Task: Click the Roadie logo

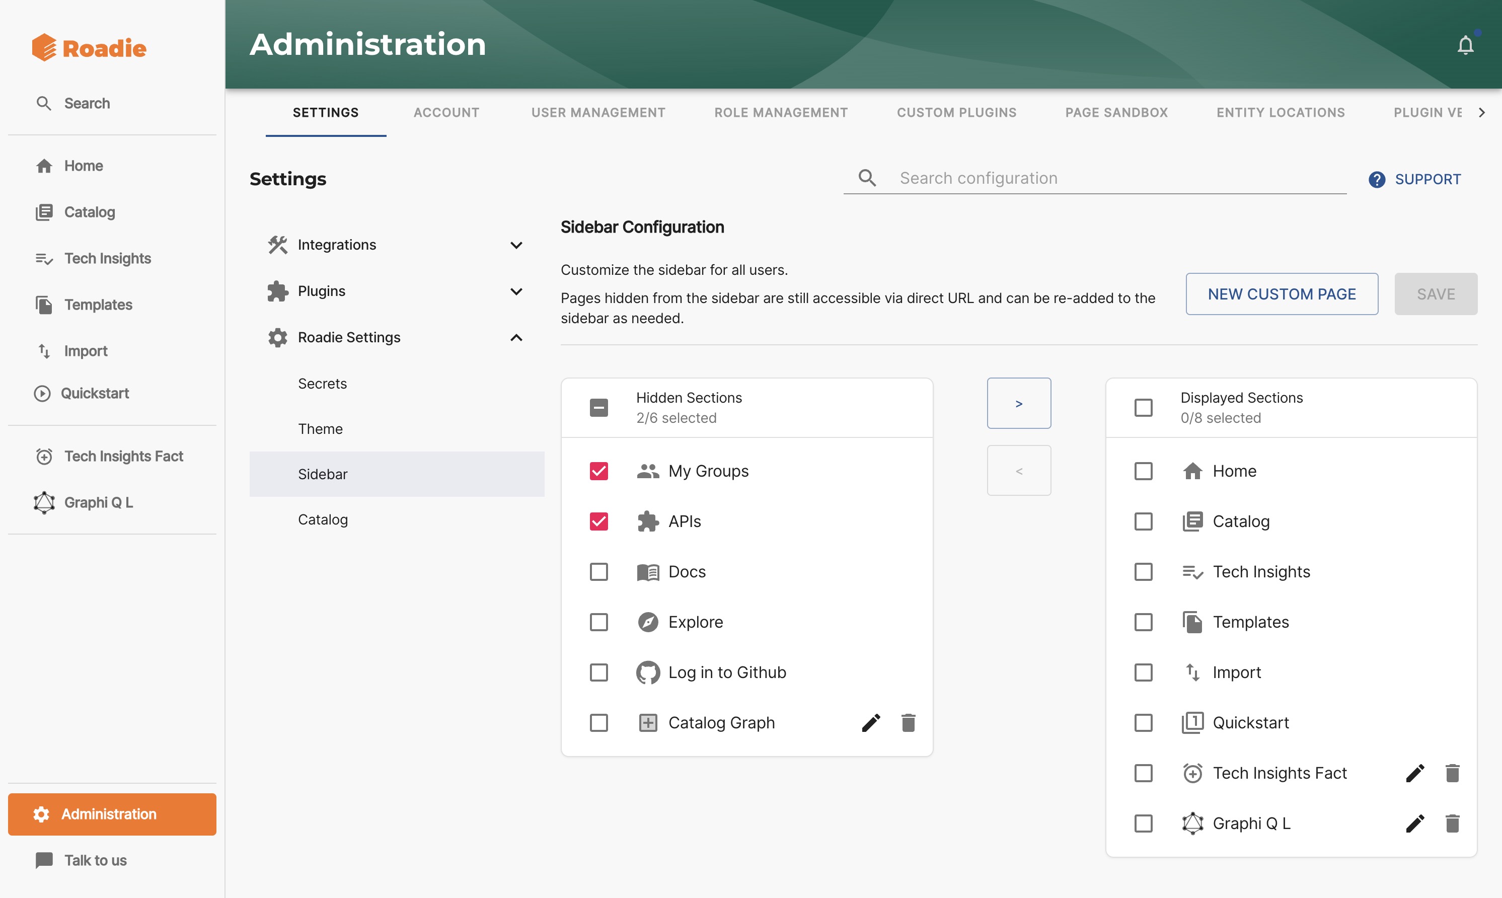Action: pyautogui.click(x=88, y=48)
